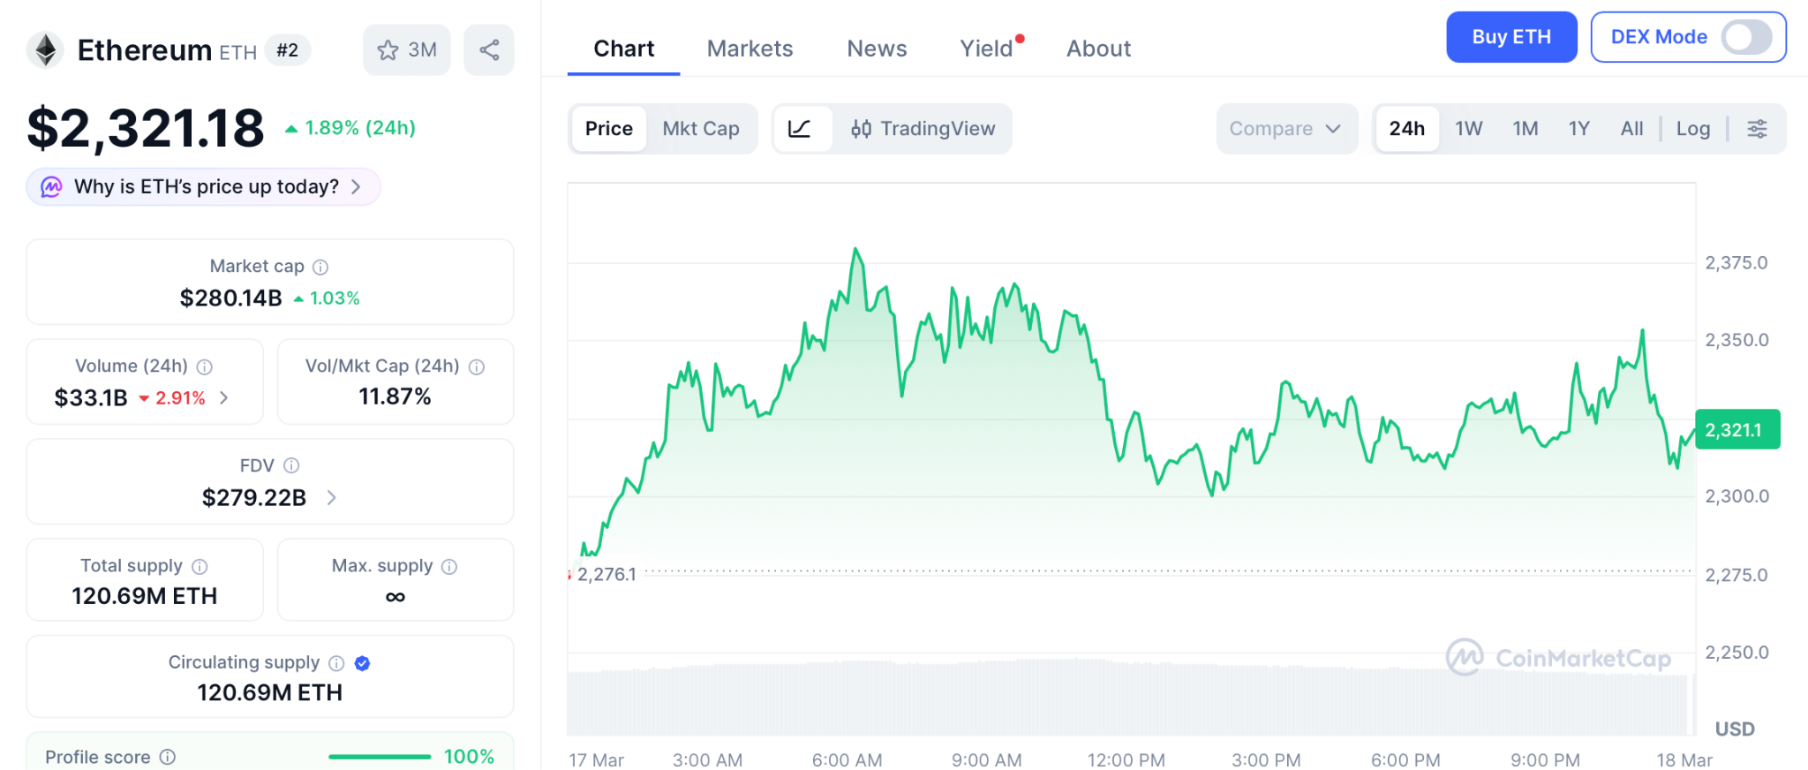Open the News tab
1808x770 pixels.
pyautogui.click(x=877, y=49)
